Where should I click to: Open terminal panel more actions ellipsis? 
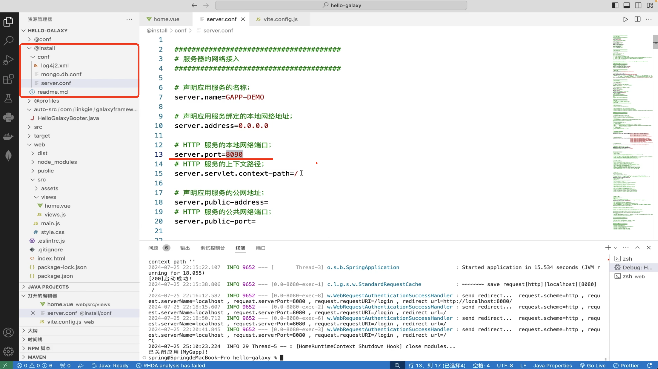point(626,247)
